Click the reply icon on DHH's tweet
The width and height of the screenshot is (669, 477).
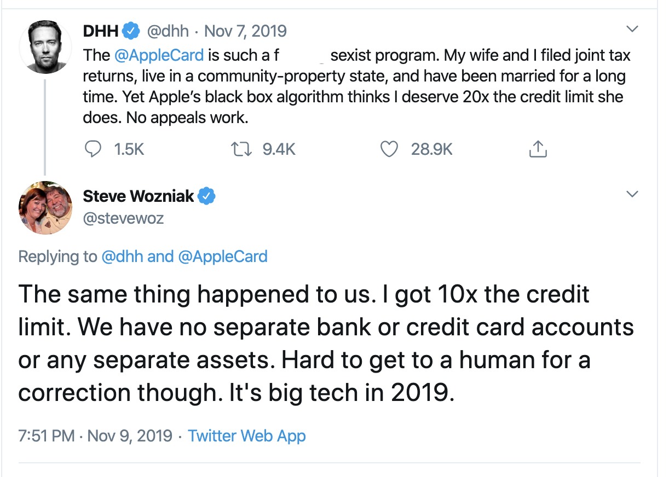coord(94,149)
